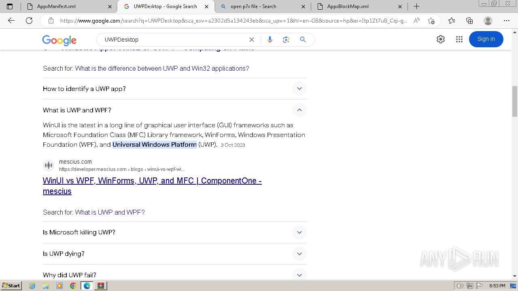
Task: Open the Google apps grid
Action: point(459,39)
